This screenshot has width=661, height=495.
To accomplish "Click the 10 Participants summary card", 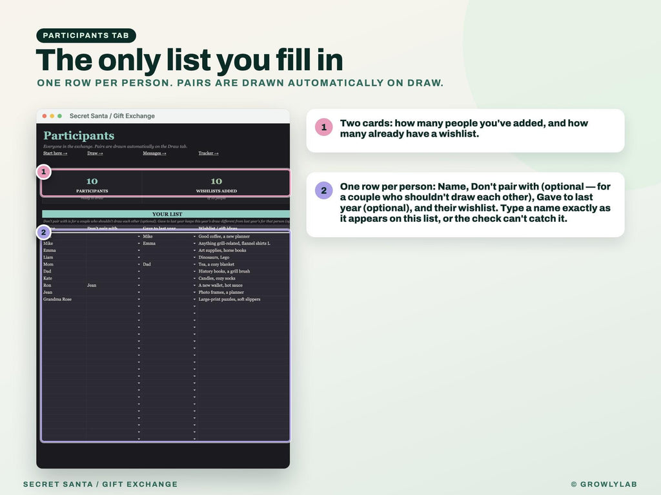I will pos(92,184).
